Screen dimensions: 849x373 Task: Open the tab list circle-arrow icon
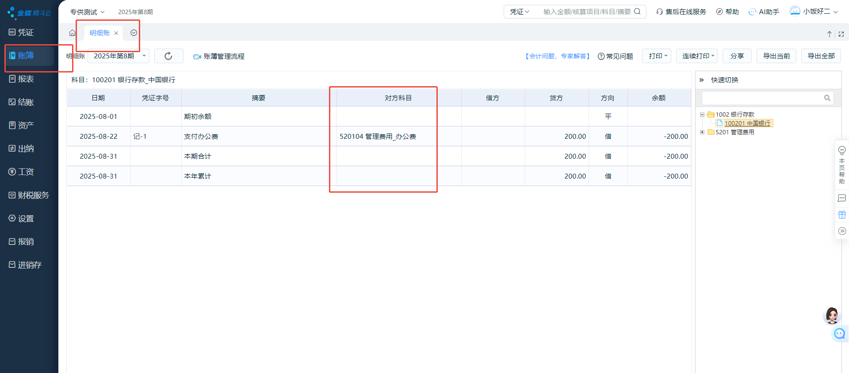[134, 33]
